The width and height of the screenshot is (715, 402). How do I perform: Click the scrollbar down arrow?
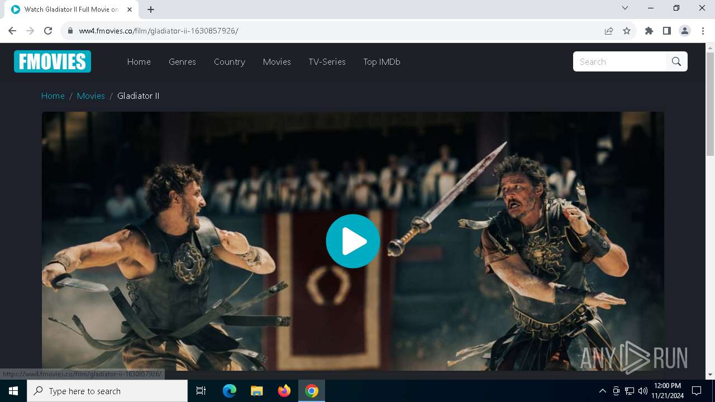point(711,375)
